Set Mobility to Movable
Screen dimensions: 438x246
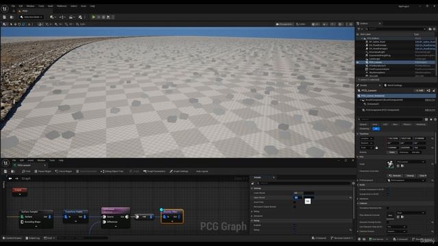[416, 152]
